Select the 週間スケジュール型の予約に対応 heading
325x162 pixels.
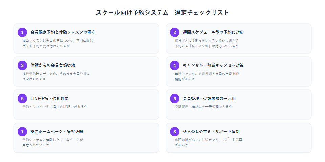(x=213, y=32)
